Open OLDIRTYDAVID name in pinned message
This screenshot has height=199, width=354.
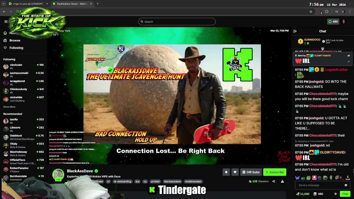pos(322,56)
